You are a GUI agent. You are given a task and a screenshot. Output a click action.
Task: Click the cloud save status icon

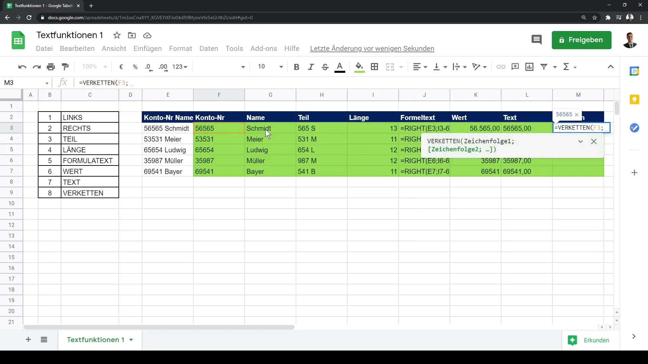coord(147,35)
